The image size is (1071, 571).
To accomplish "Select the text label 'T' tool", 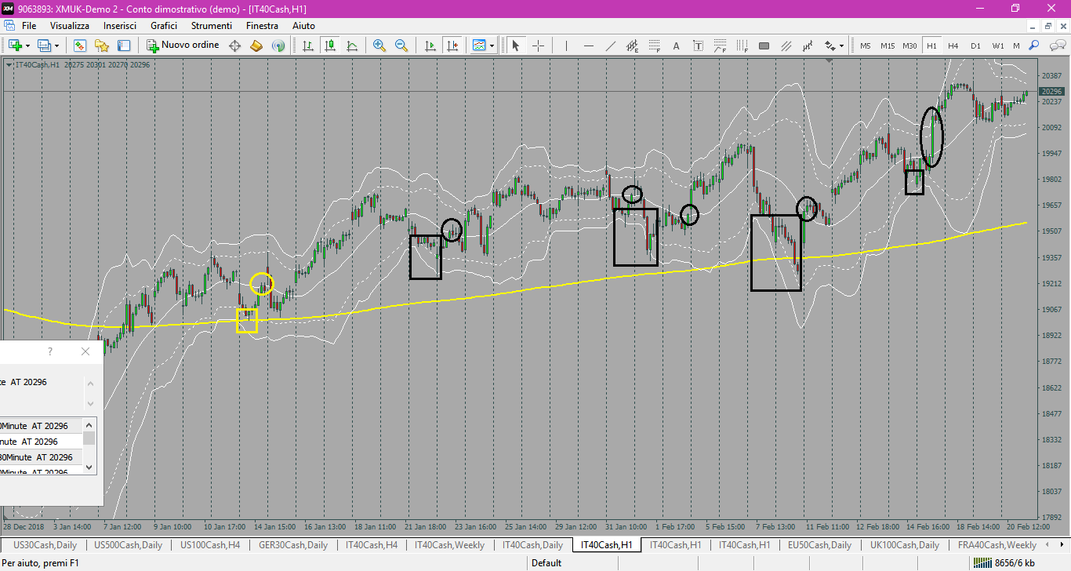I will click(698, 45).
